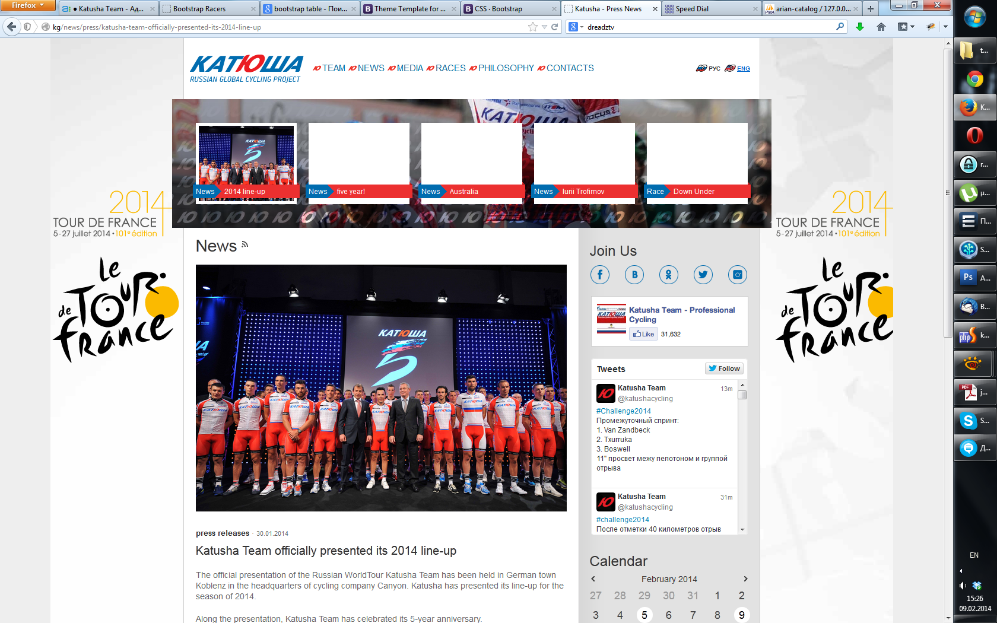997x623 pixels.
Task: Open the PDF reader taskbar item
Action: 975,392
